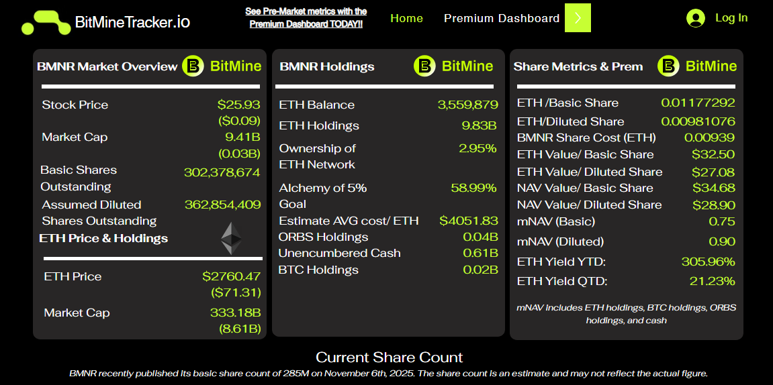The image size is (773, 385).
Task: Click the Ethereum diamond logo icon
Action: pyautogui.click(x=232, y=238)
